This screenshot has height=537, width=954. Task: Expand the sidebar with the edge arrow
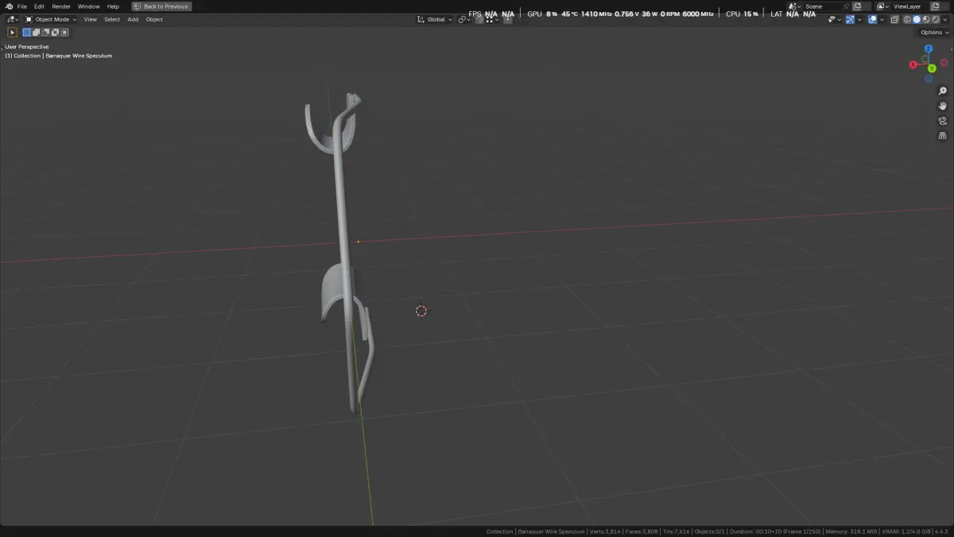(952, 49)
